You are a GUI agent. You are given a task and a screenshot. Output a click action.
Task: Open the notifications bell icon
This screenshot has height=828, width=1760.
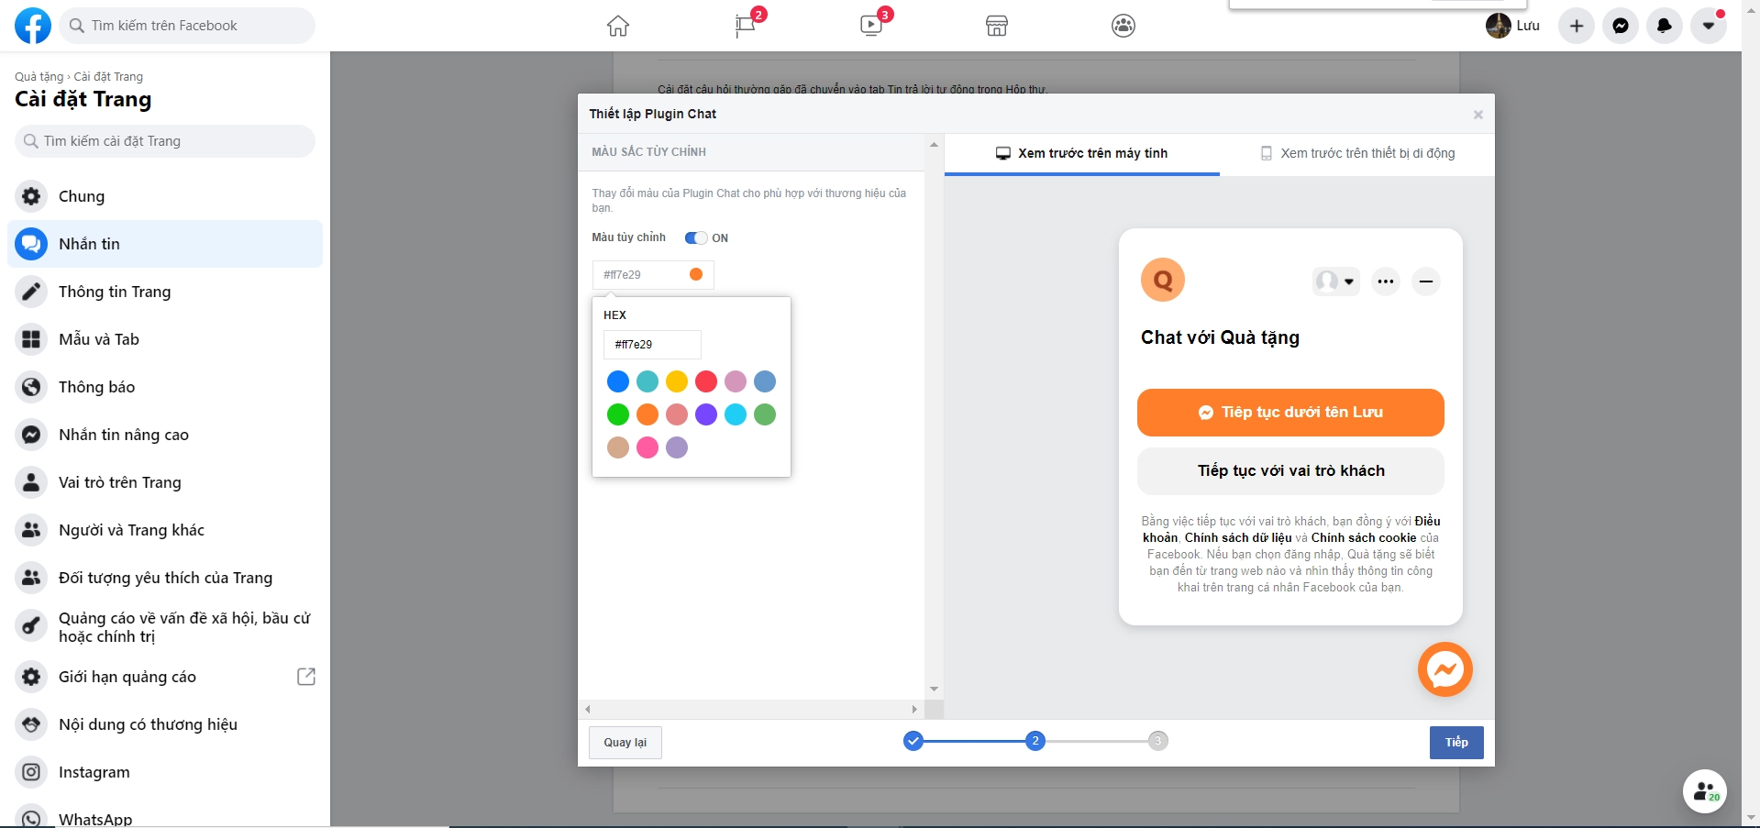(x=1665, y=26)
